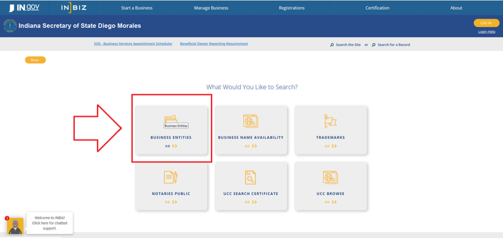Viewport: 503px width, 238px height.
Task: Open the INBiz chatbot avatar
Action: [15, 226]
